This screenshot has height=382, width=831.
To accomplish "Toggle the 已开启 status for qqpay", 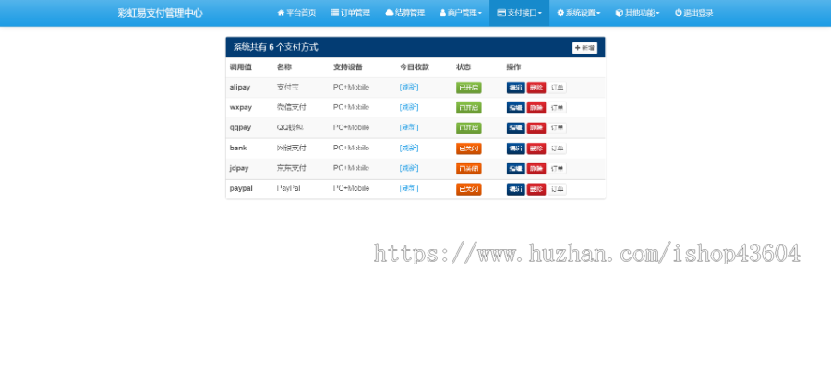I will (468, 128).
